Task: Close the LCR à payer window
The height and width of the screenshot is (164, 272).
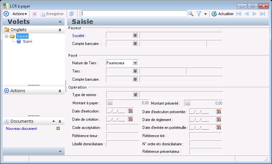Action: [263, 6]
